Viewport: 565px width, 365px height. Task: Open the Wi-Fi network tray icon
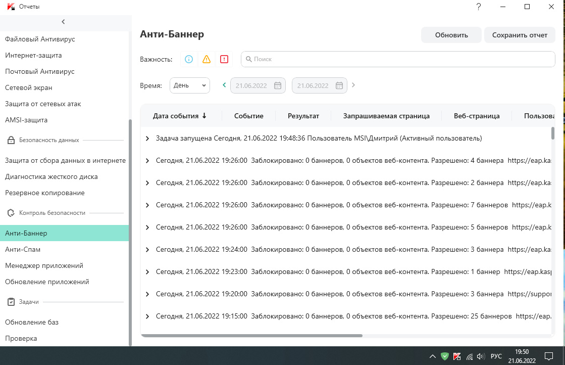tap(469, 356)
